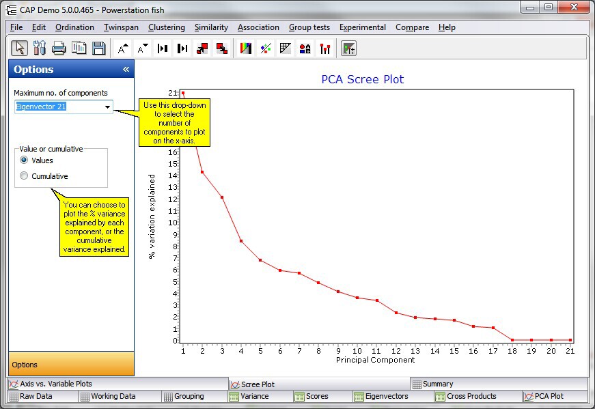This screenshot has height=409, width=595.
Task: Decrease font size with A-down icon
Action: (x=143, y=48)
